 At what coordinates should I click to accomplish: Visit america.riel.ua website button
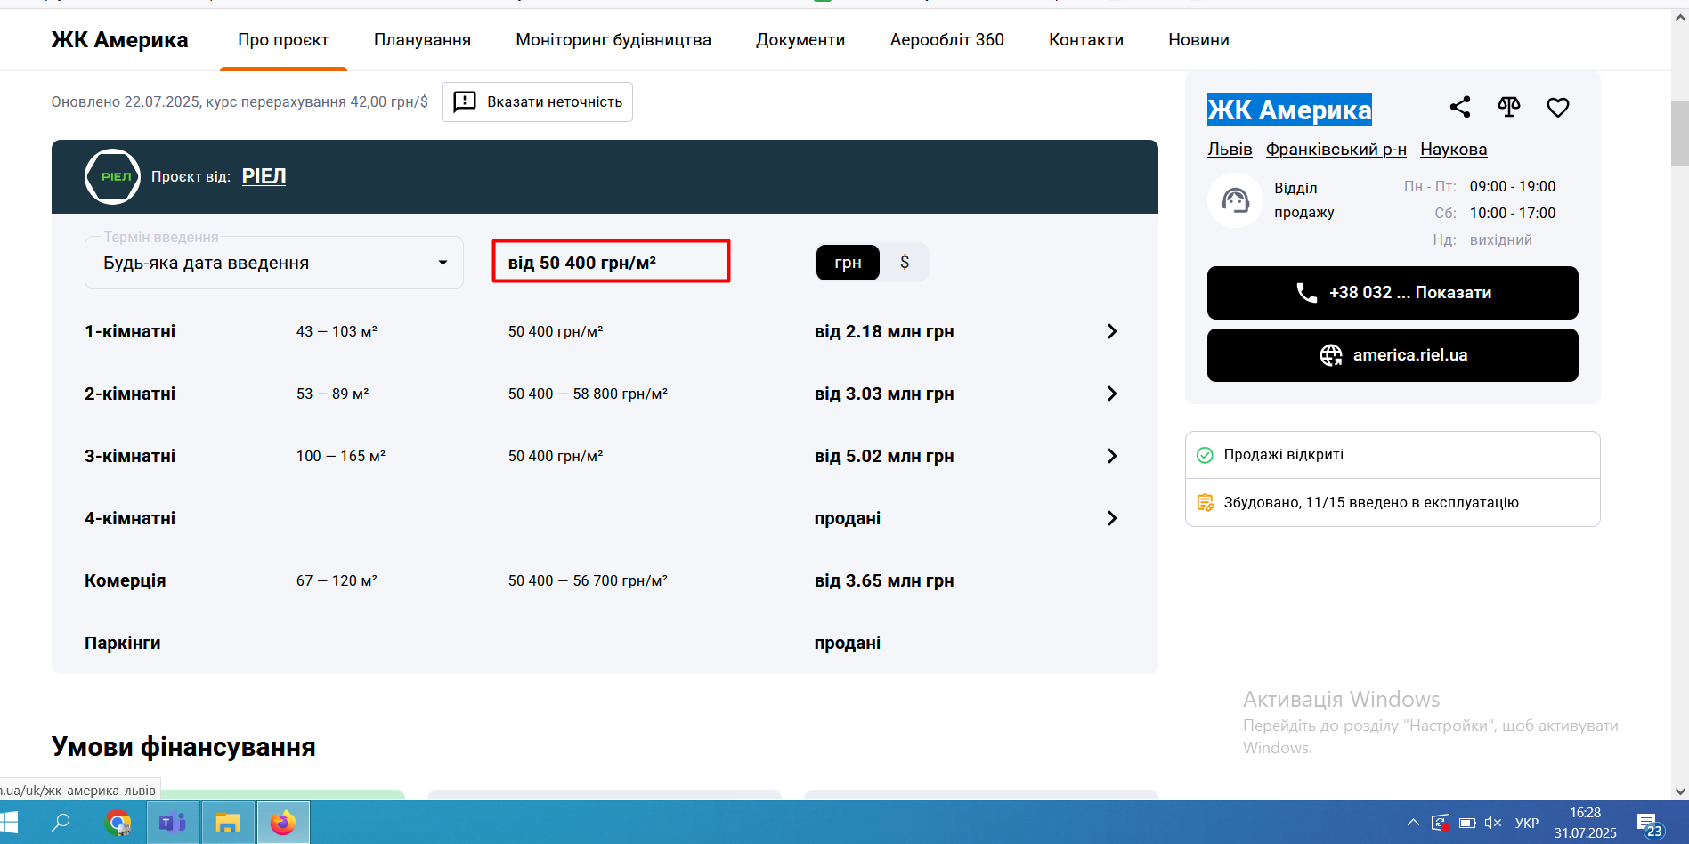point(1393,355)
